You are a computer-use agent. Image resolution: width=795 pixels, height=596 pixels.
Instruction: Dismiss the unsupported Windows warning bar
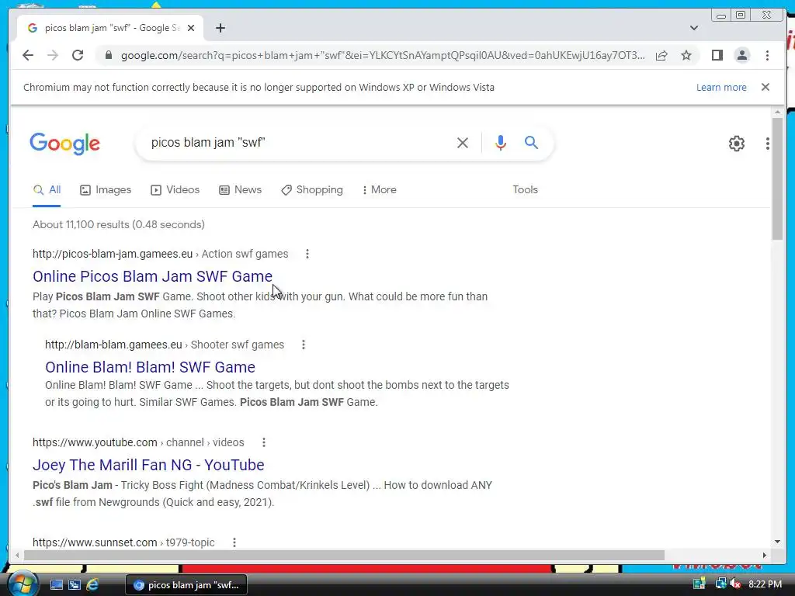[765, 87]
